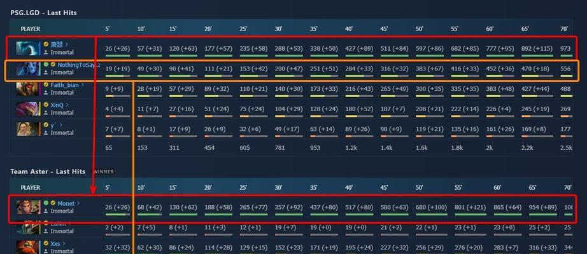
Task: Click the 35' column header in PSG.LGD table
Action: tap(314, 29)
